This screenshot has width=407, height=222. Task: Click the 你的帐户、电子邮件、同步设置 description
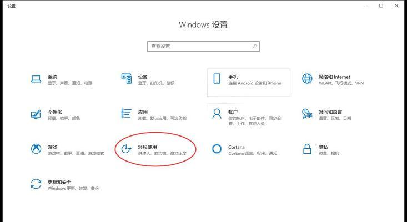click(255, 121)
